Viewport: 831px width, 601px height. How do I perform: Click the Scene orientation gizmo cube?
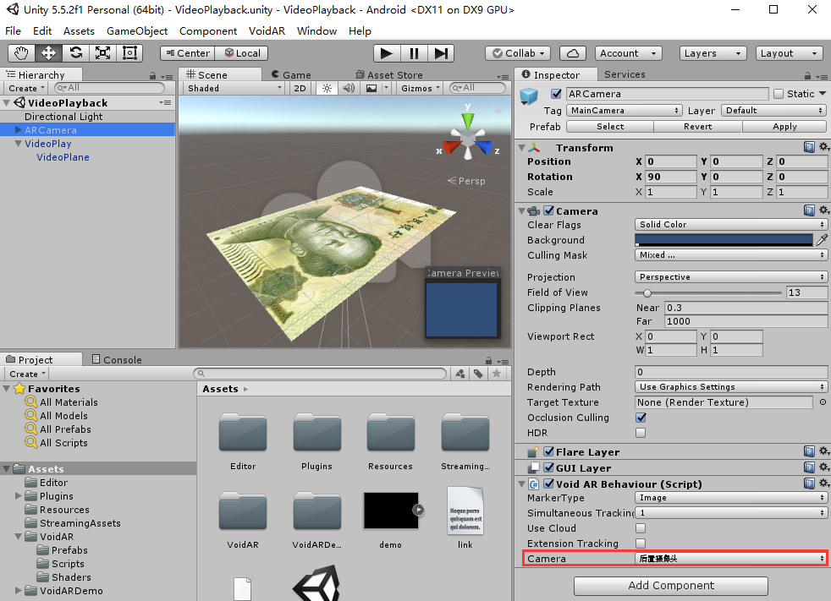pyautogui.click(x=468, y=139)
